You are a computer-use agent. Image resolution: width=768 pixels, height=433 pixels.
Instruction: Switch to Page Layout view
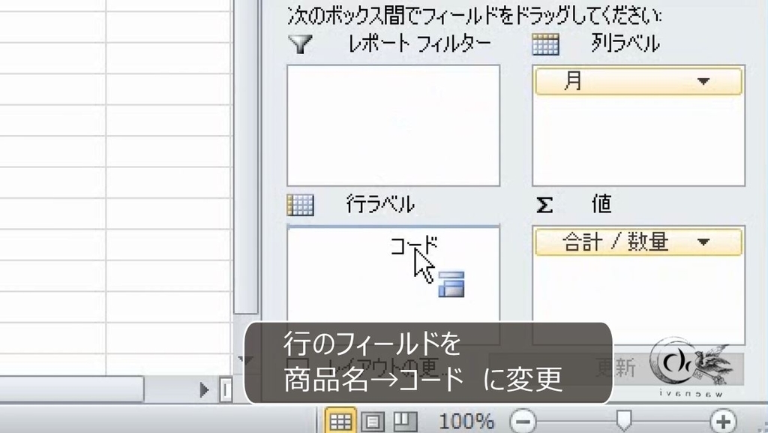tap(373, 421)
